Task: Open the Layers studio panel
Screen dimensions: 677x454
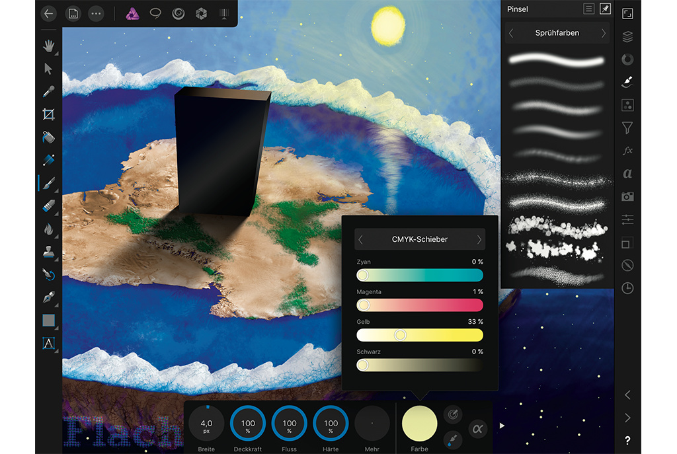Action: [627, 37]
